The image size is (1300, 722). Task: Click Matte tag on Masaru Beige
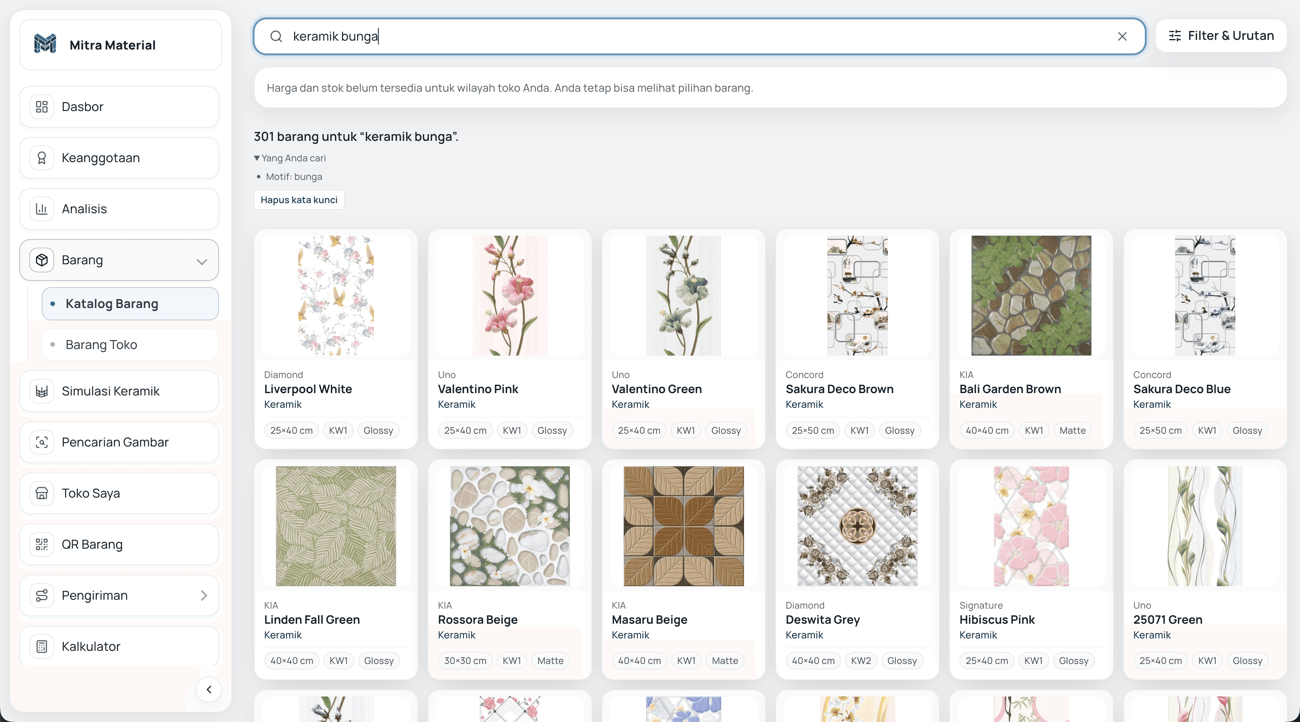[725, 660]
